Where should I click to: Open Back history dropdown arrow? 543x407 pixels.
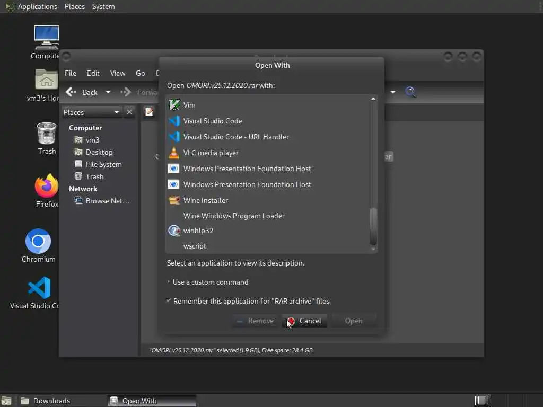(x=108, y=92)
